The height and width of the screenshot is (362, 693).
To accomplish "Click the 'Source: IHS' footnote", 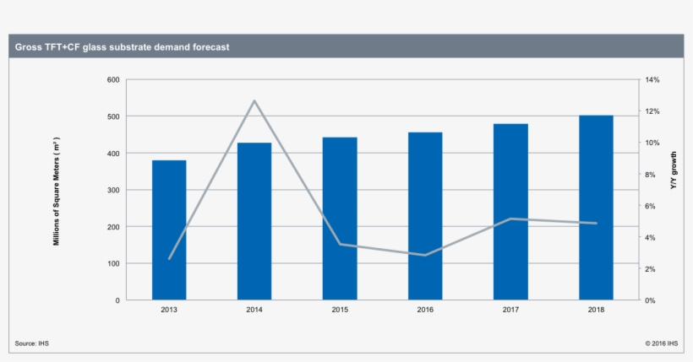I will pos(32,343).
